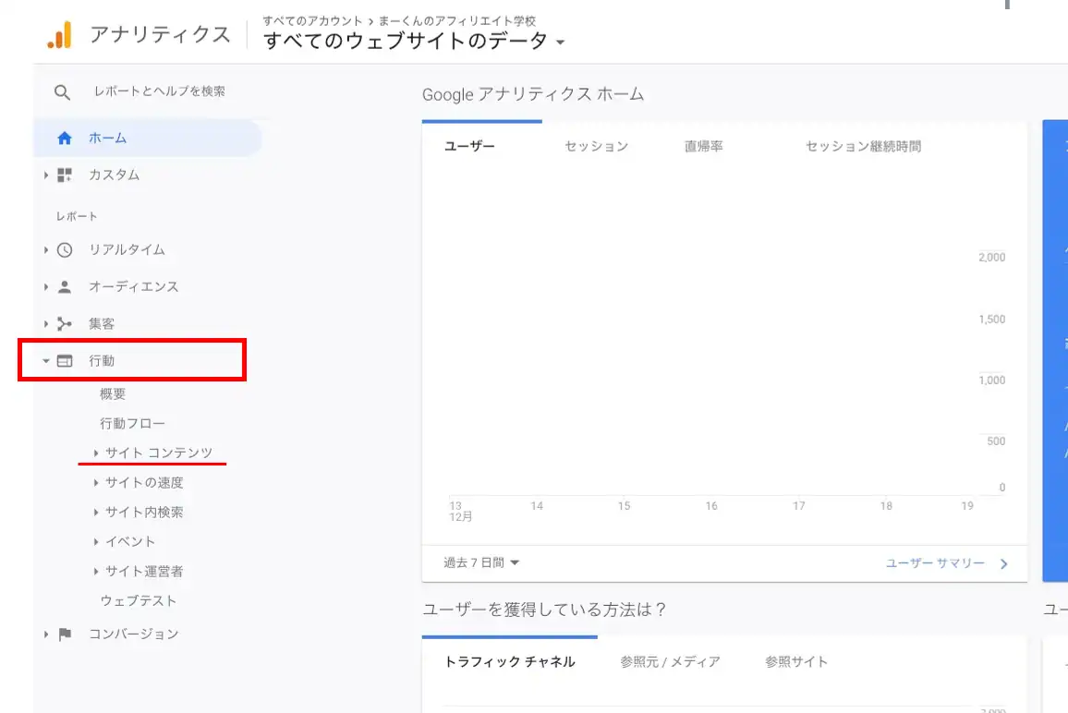The height and width of the screenshot is (713, 1068).
Task: Click the search magnifier icon
Action: pyautogui.click(x=62, y=92)
